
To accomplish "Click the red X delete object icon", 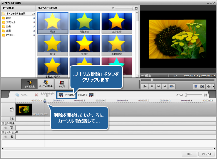I will [x=36, y=95].
